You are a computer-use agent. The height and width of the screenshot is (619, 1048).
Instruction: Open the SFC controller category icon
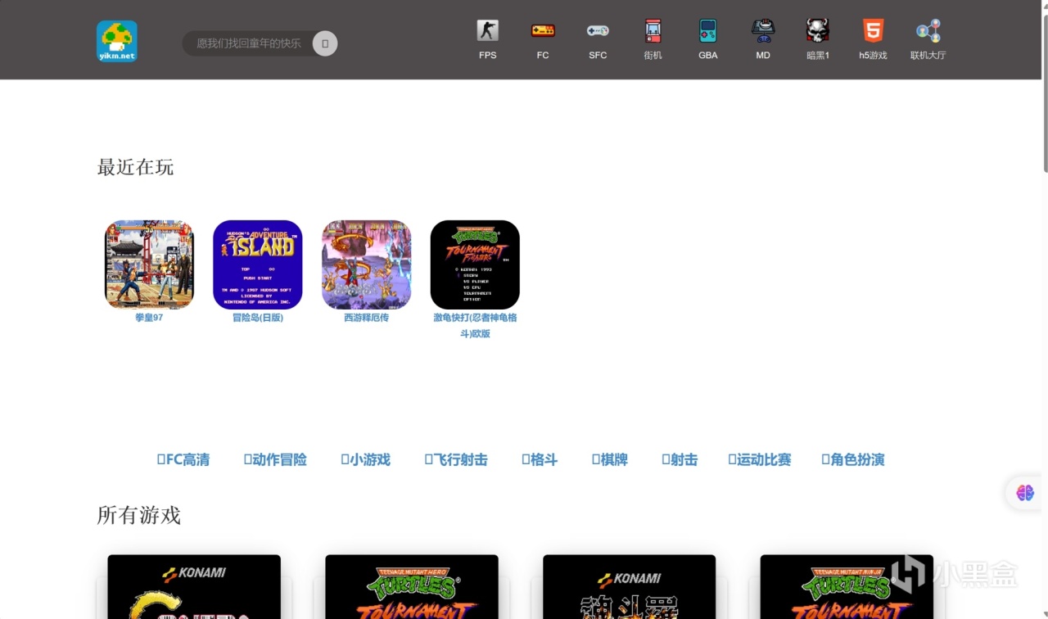(x=598, y=31)
